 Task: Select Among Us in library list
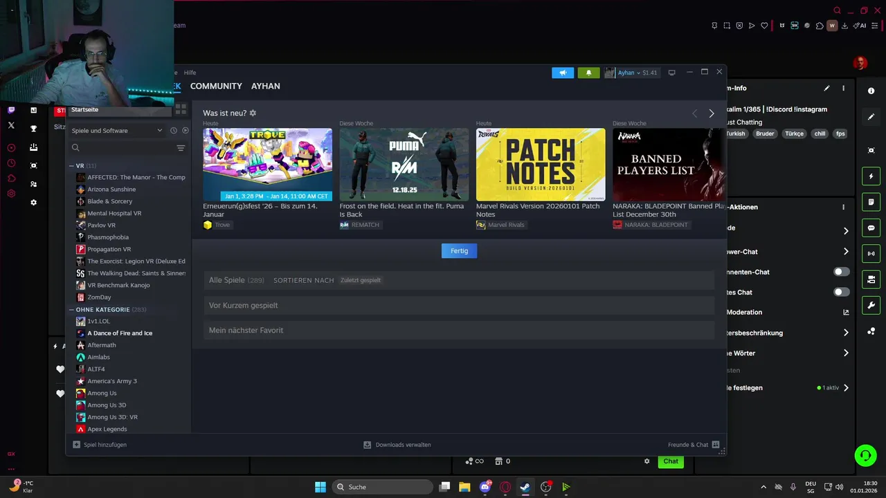point(102,393)
